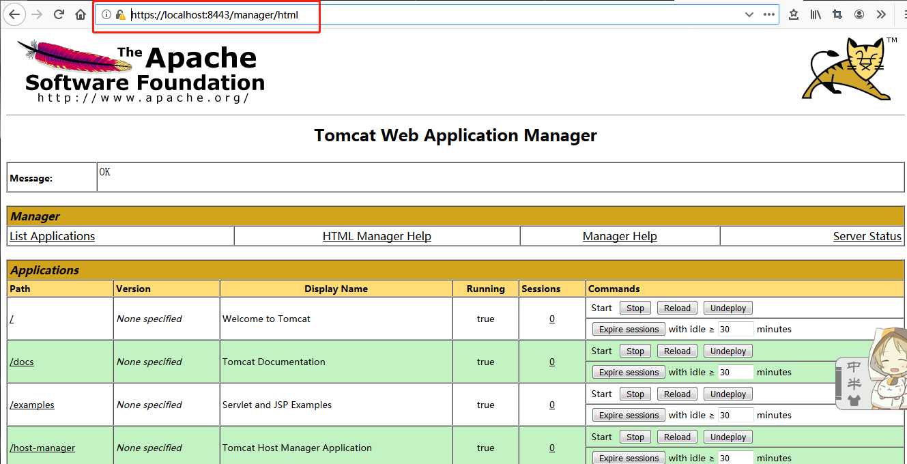
Task: Click the sessions count for Welcome to Tomcat
Action: tap(552, 319)
